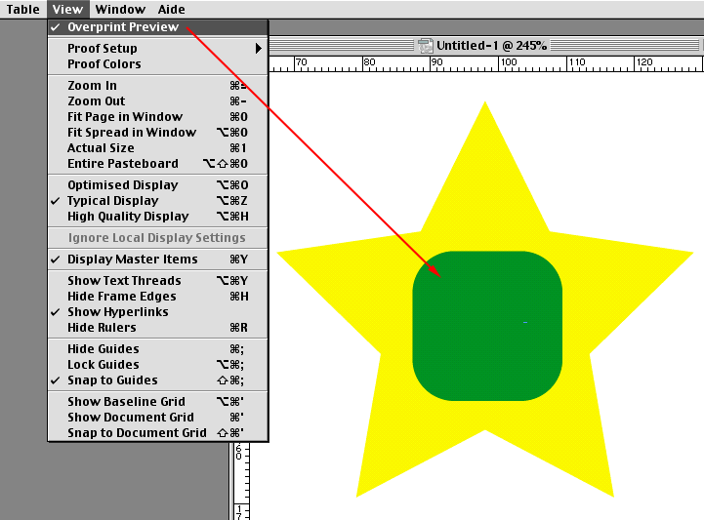Choose Show Document Grid
Viewport: 704px width, 520px height.
click(158, 418)
